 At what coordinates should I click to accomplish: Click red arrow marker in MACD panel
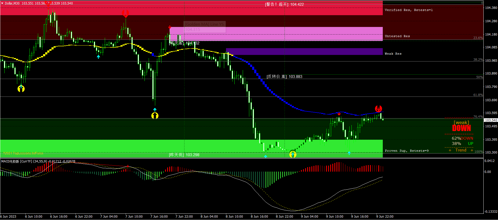click(128, 166)
